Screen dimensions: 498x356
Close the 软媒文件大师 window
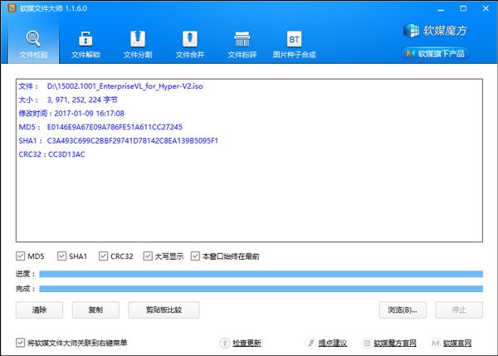point(486,8)
